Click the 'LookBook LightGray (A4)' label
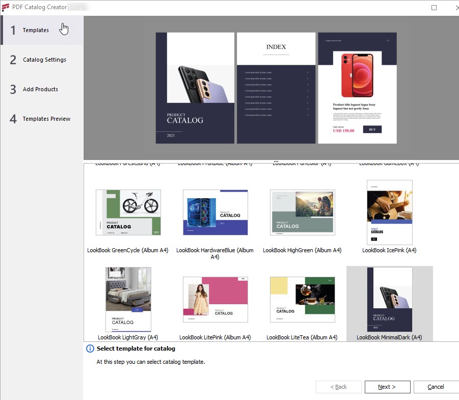The image size is (459, 400). [x=128, y=337]
